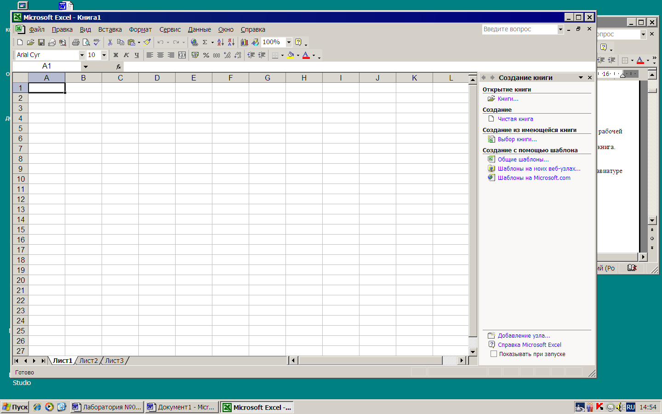Click the Insert Function fx button
This screenshot has height=414, width=662.
[118, 67]
